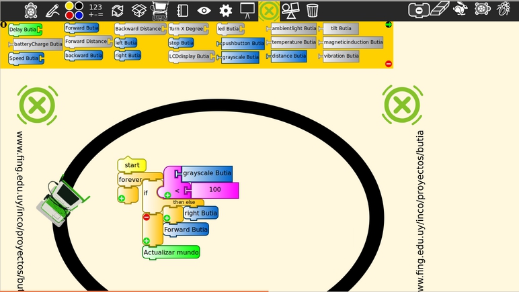Click the then else label

pos(184,202)
